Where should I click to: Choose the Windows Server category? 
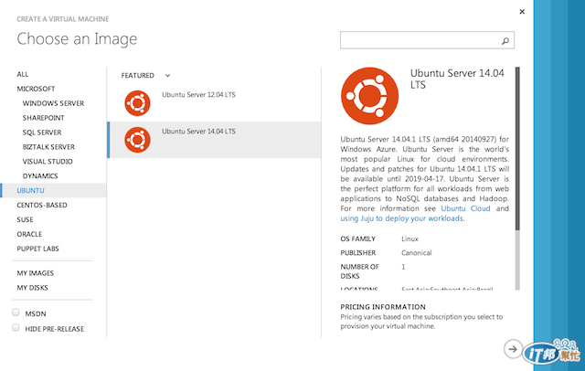click(x=53, y=103)
